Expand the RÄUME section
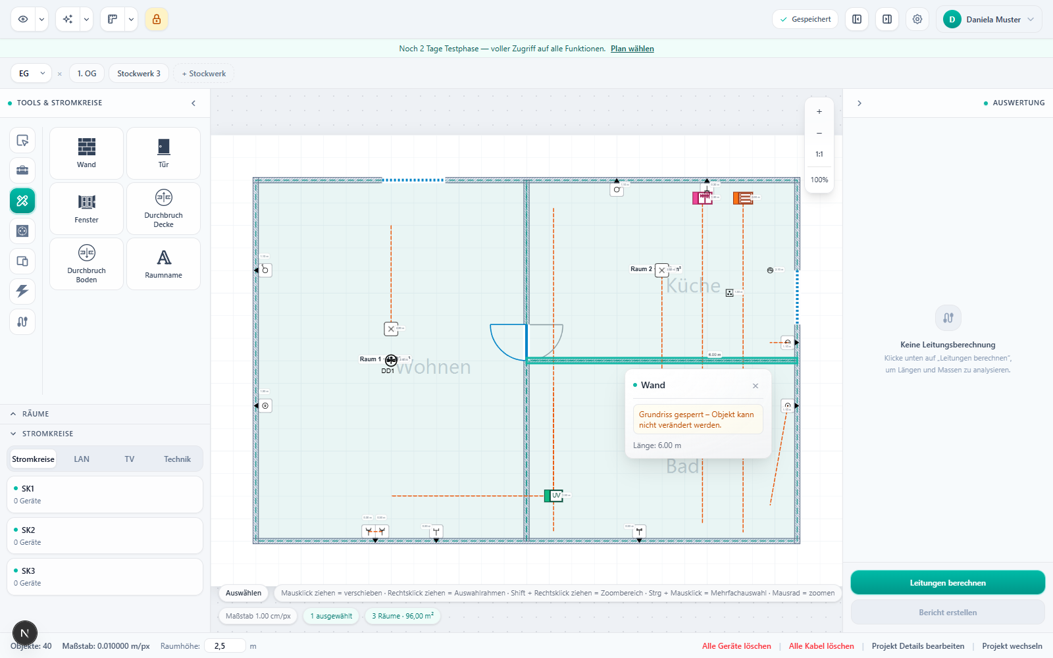The height and width of the screenshot is (658, 1053). [105, 414]
